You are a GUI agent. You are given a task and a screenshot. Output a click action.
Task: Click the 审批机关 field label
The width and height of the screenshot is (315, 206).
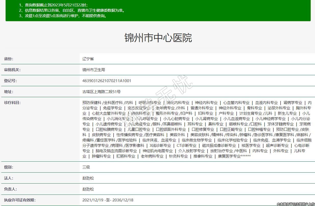12,70
